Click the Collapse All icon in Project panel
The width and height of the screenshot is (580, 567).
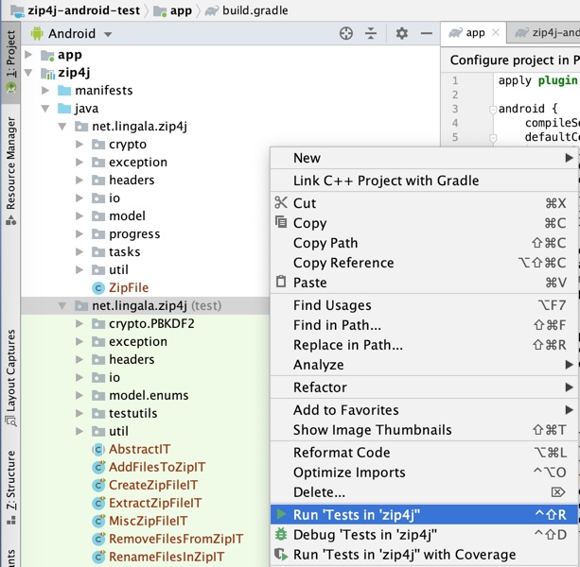370,34
